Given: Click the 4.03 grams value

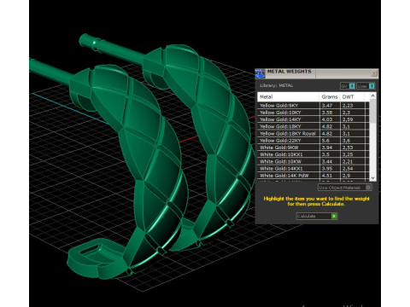Looking at the screenshot, I should 327,119.
